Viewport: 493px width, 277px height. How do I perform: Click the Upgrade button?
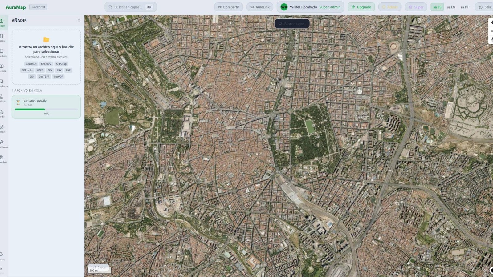(361, 7)
